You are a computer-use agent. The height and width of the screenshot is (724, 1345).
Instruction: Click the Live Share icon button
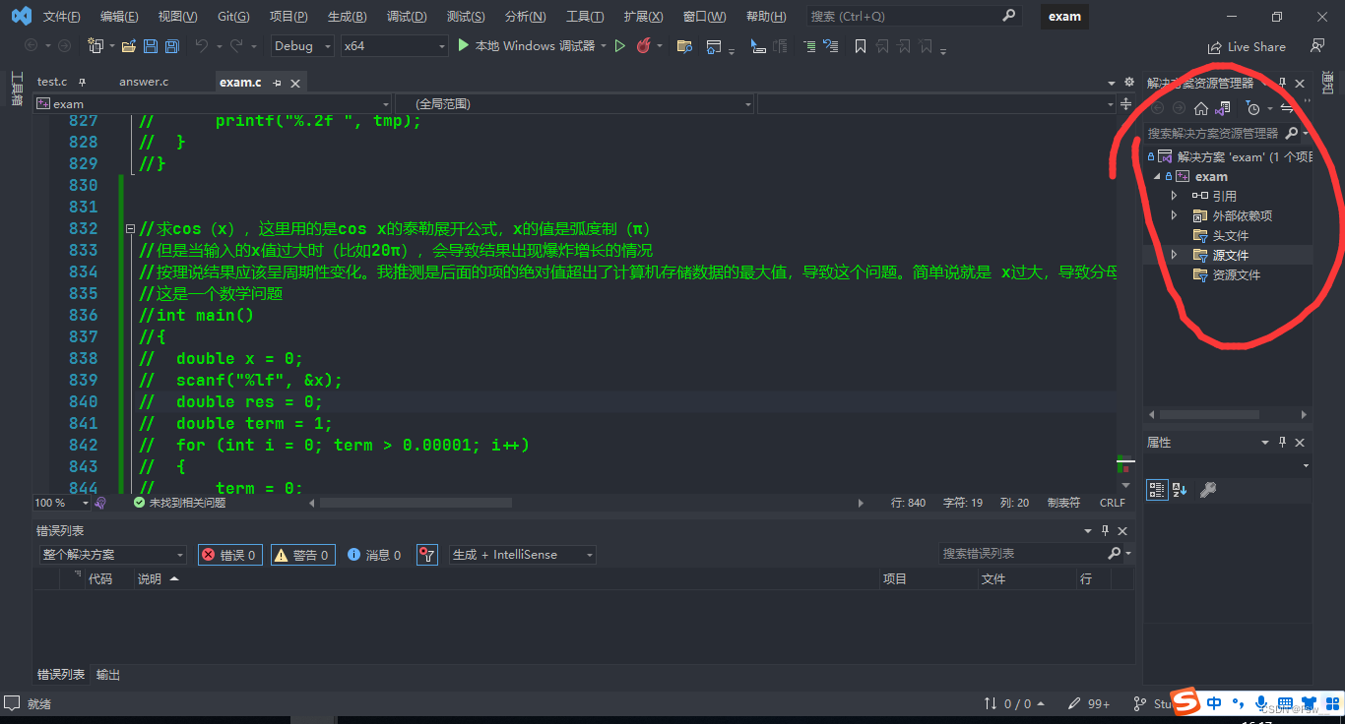tap(1247, 46)
